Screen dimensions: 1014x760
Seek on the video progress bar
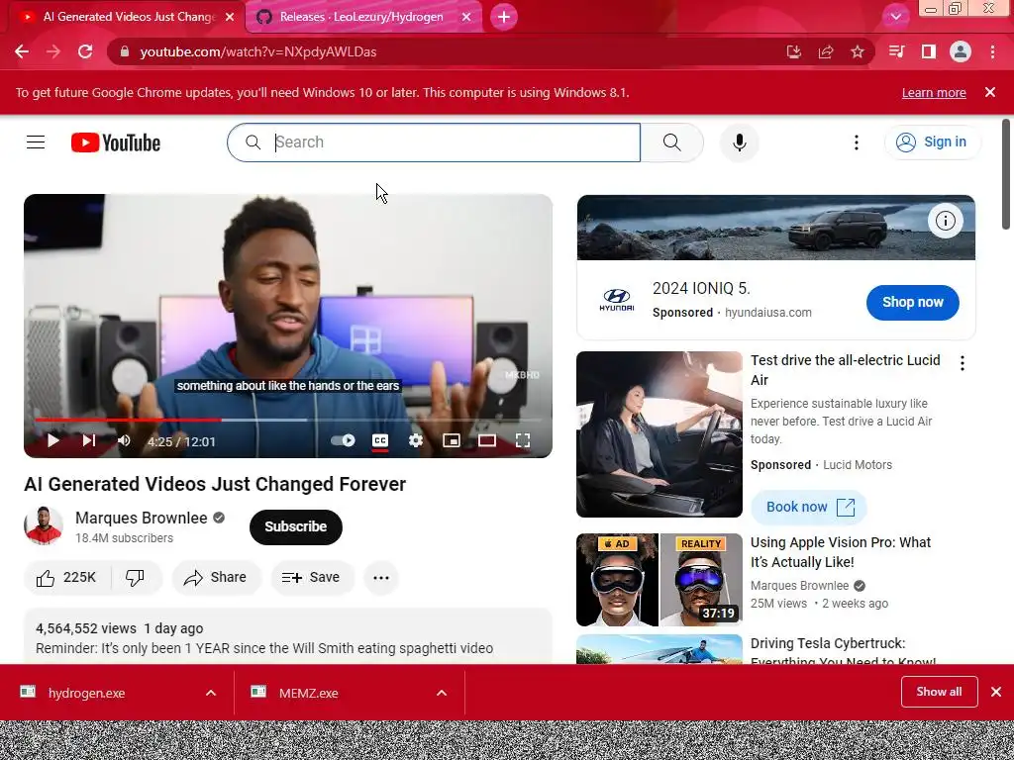pos(288,420)
